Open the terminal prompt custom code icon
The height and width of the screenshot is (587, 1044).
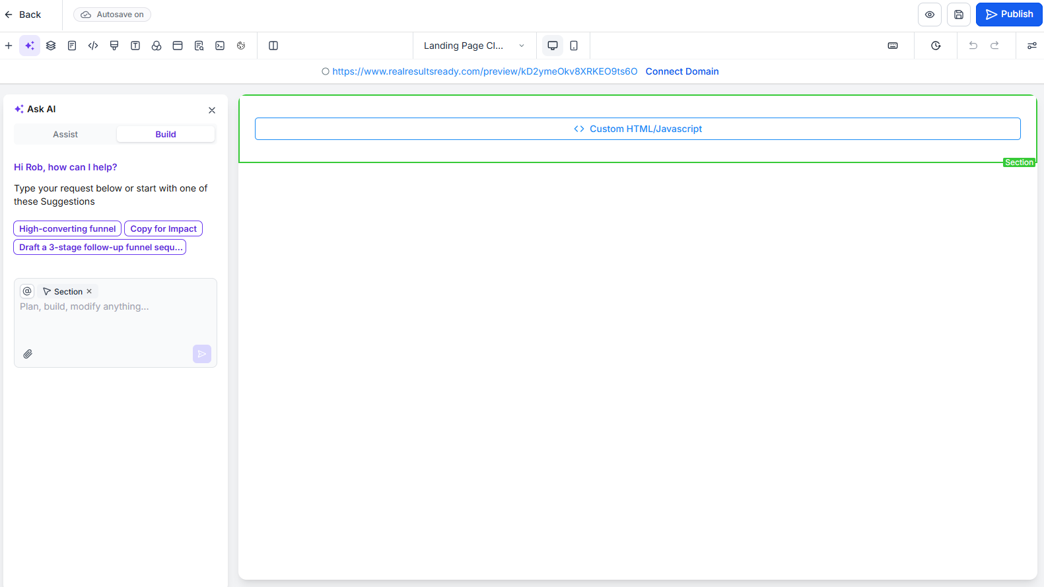tap(220, 46)
